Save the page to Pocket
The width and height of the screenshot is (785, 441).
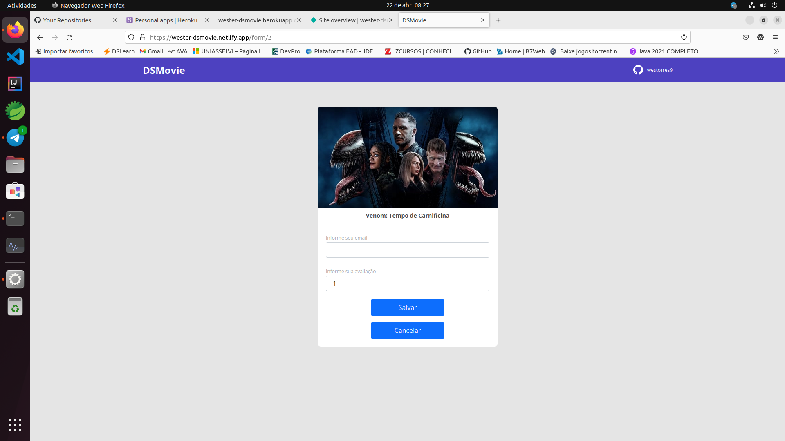(746, 37)
